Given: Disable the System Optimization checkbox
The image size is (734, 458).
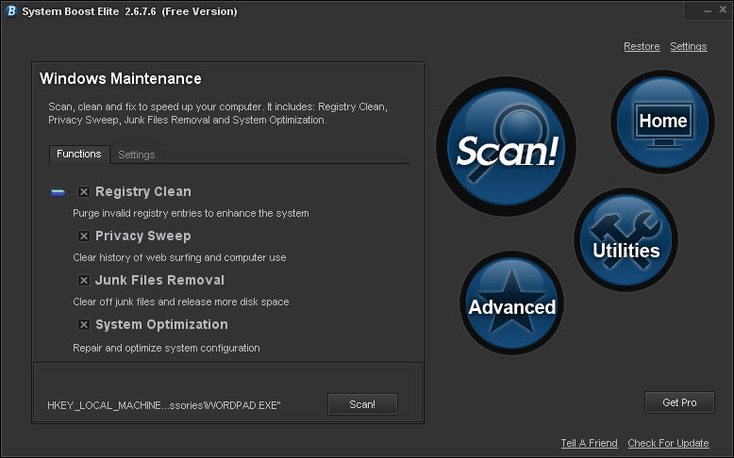Looking at the screenshot, I should point(84,325).
